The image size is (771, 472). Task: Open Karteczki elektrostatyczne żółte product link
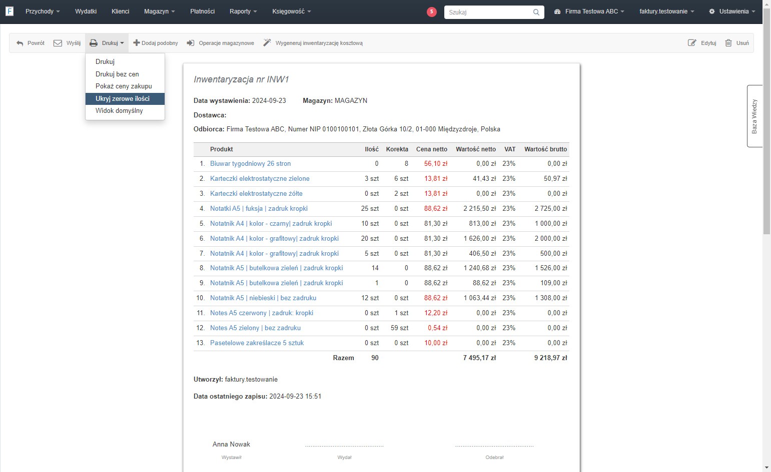pos(256,194)
